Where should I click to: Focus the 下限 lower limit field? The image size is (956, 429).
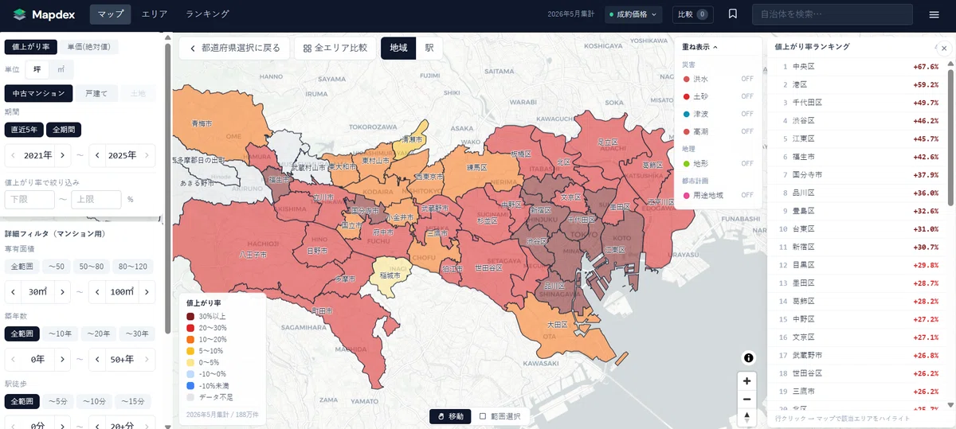pyautogui.click(x=29, y=199)
